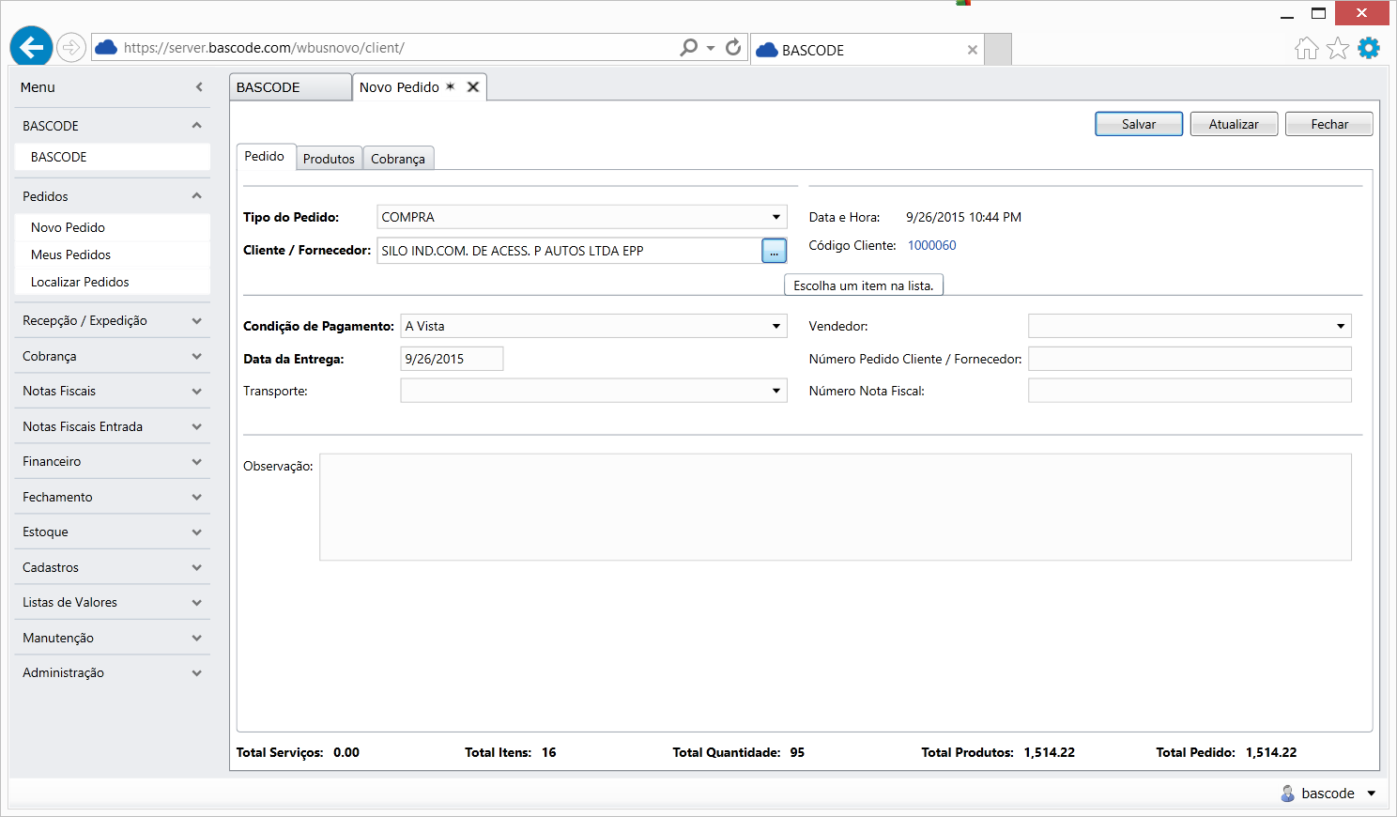
Task: Click the Número Nota Fiscal field
Action: (1190, 391)
